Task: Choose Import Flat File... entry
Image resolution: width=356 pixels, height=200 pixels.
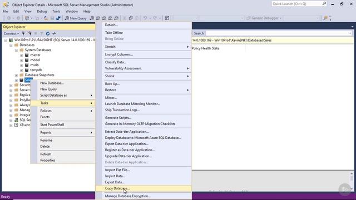Action: (x=144, y=170)
